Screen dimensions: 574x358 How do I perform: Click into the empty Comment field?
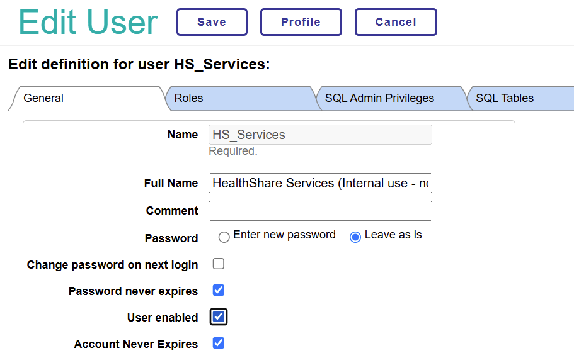(320, 211)
